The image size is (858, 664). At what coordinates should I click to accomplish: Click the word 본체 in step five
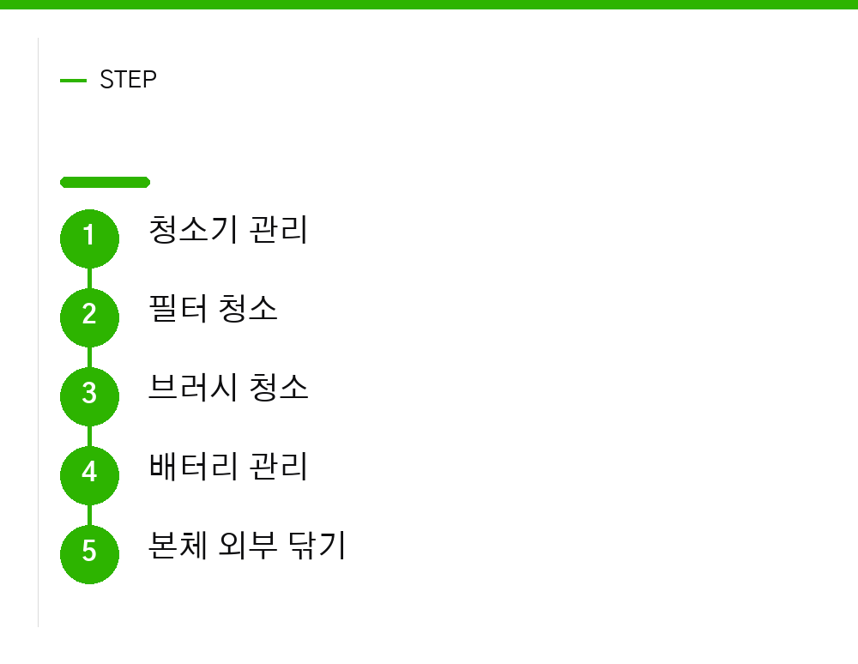point(178,546)
